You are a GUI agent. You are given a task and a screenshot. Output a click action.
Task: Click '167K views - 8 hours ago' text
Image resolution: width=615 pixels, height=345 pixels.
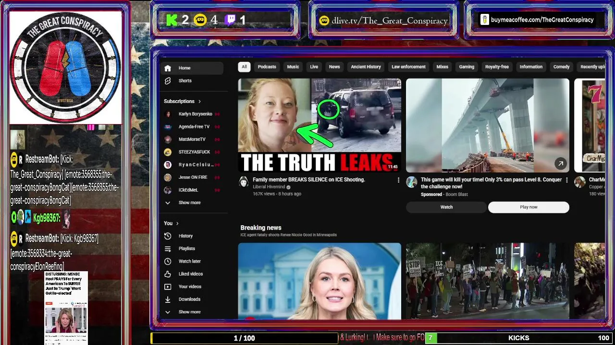(277, 194)
